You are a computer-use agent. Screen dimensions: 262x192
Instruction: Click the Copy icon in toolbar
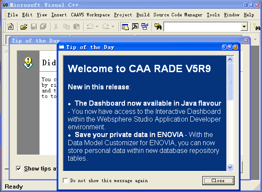67,27
